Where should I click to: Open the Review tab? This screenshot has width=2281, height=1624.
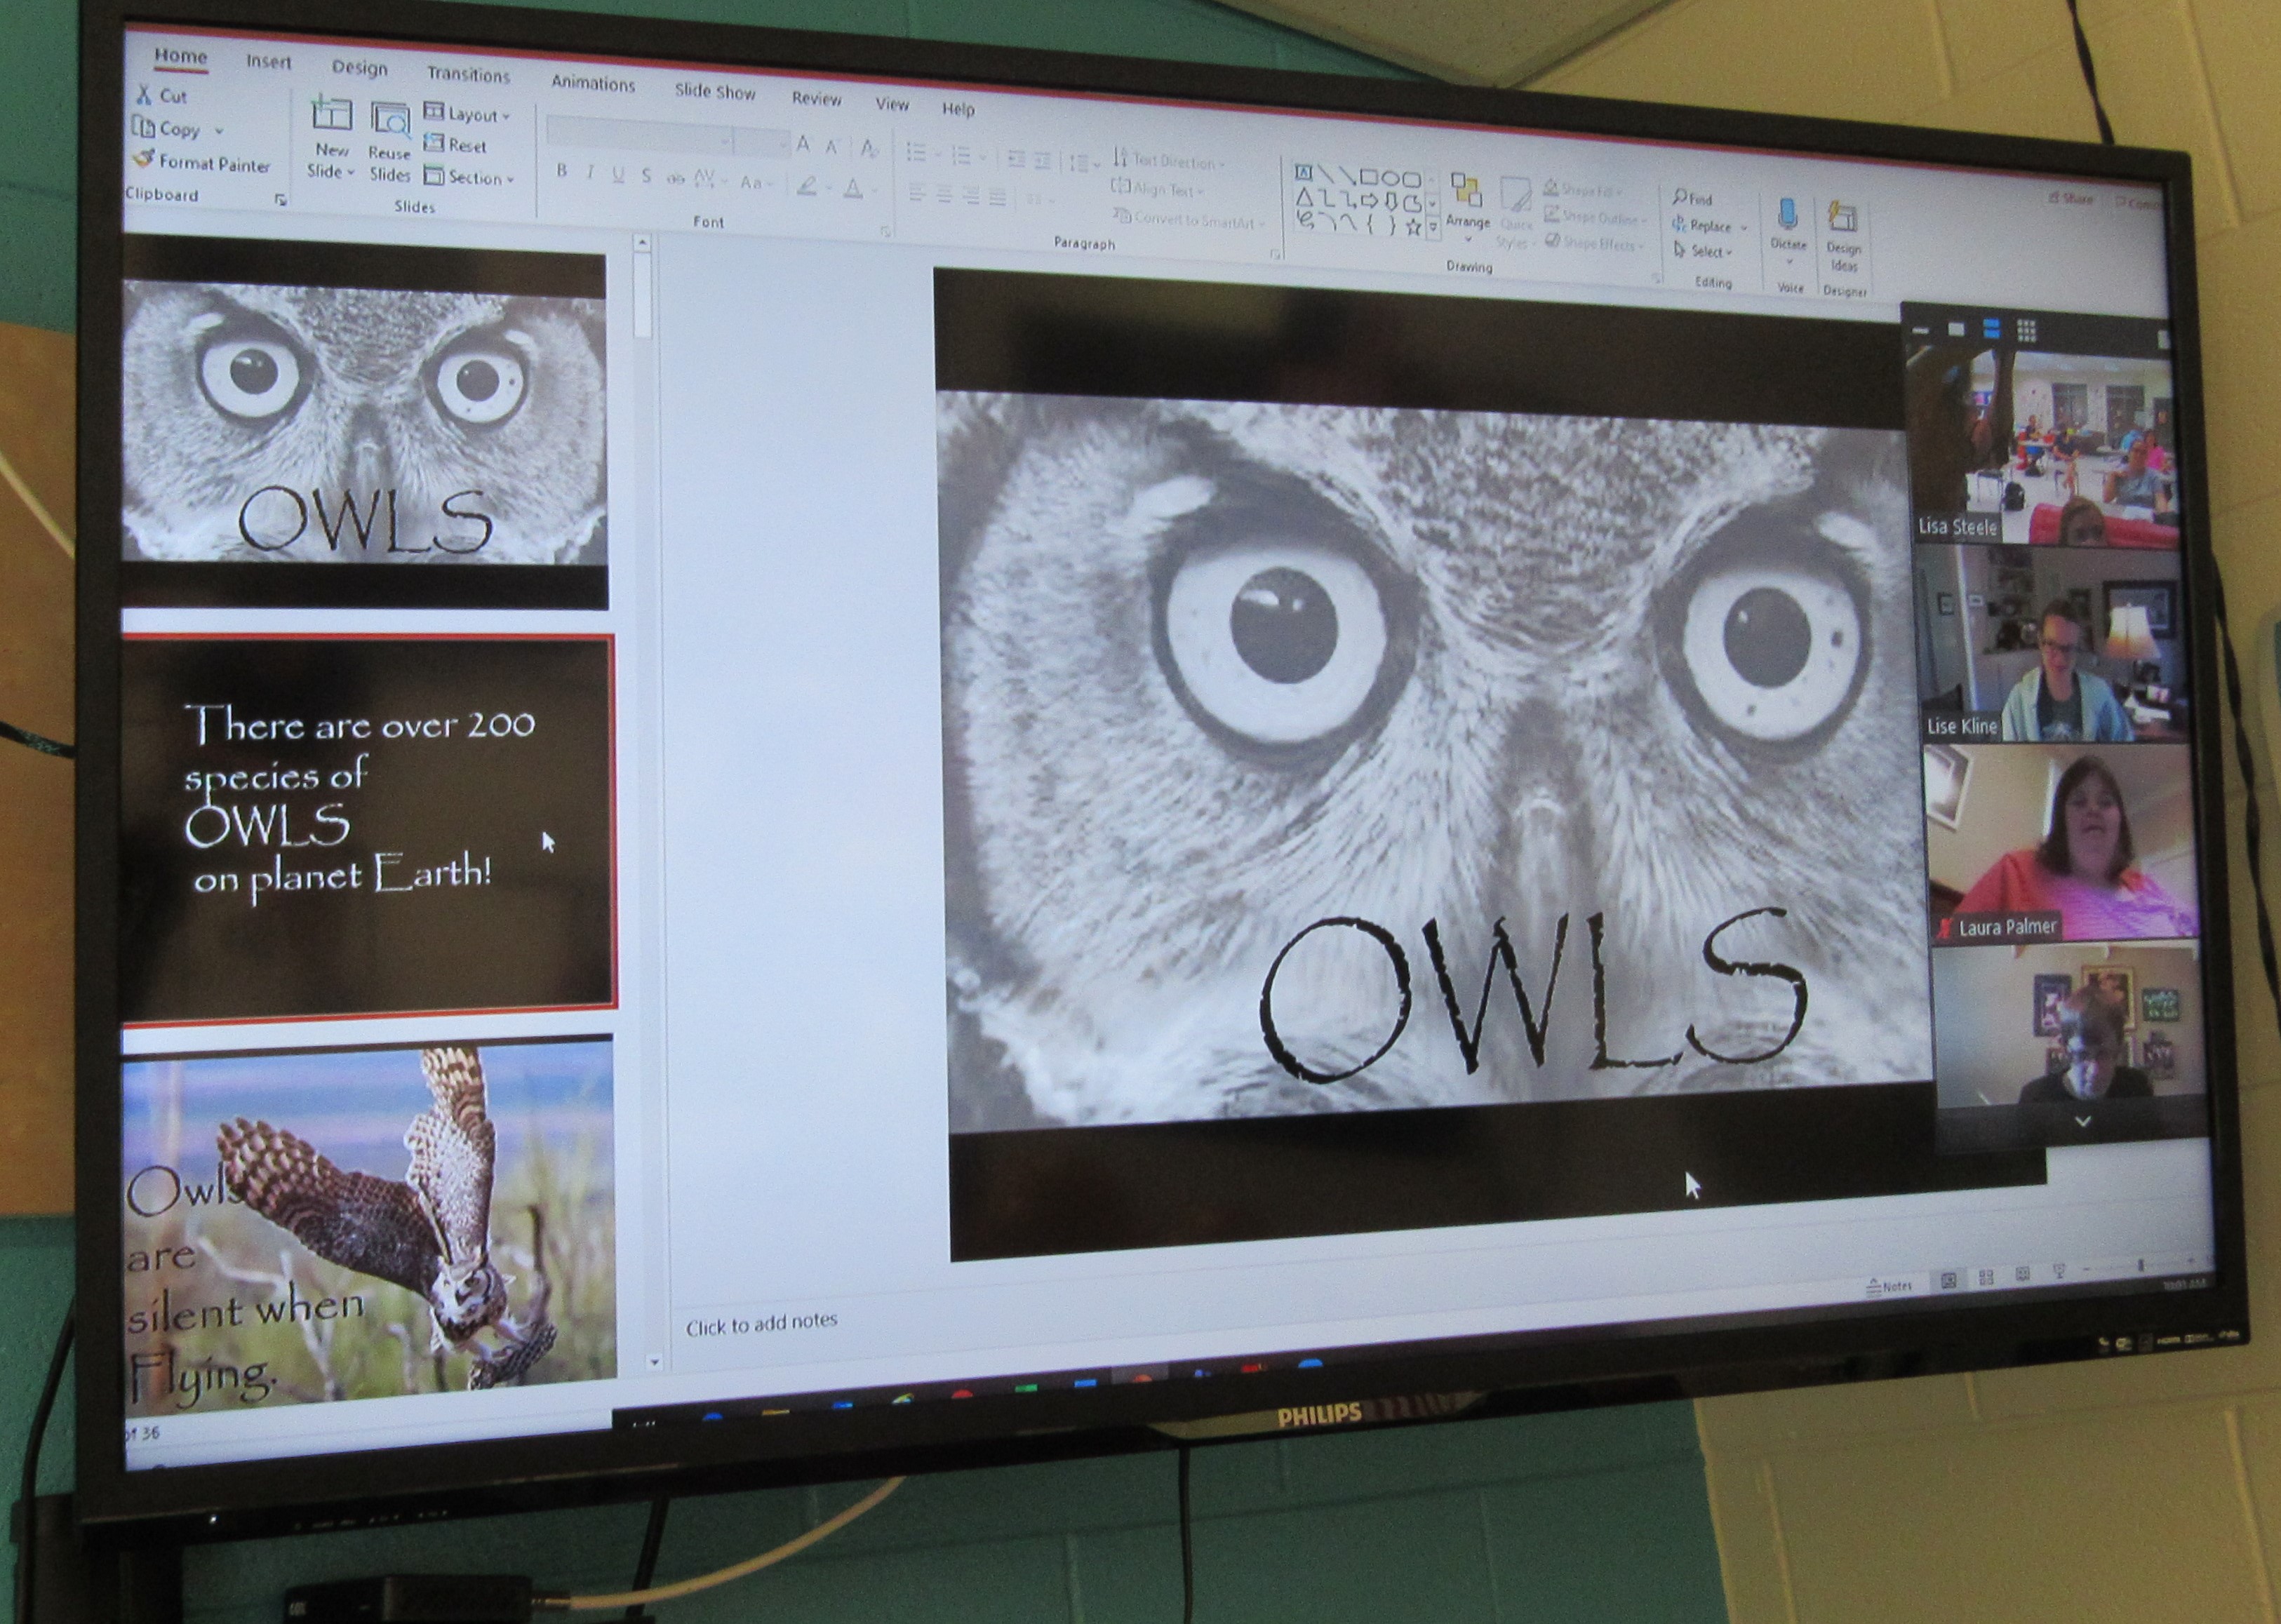click(x=816, y=98)
